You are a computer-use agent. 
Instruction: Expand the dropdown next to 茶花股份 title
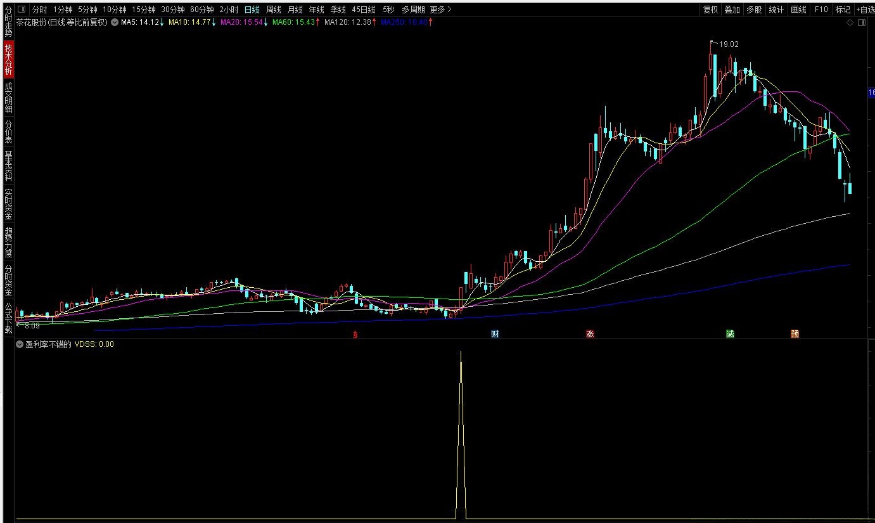(x=114, y=23)
